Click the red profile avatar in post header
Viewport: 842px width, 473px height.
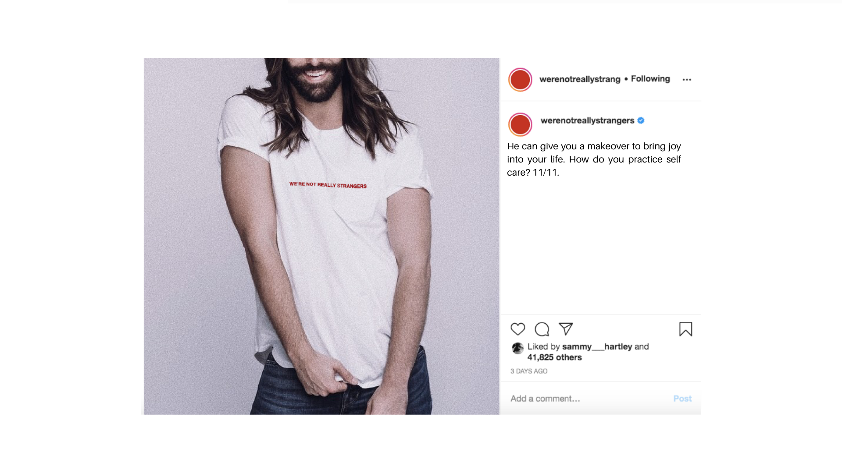click(520, 80)
